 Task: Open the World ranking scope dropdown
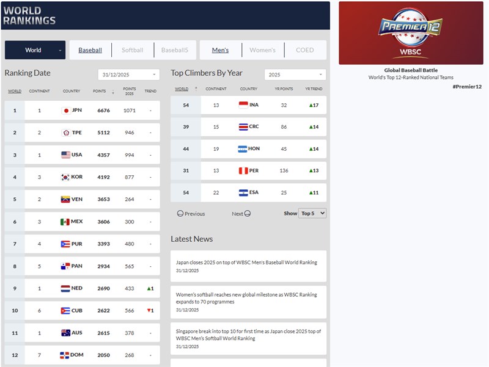pyautogui.click(x=34, y=50)
